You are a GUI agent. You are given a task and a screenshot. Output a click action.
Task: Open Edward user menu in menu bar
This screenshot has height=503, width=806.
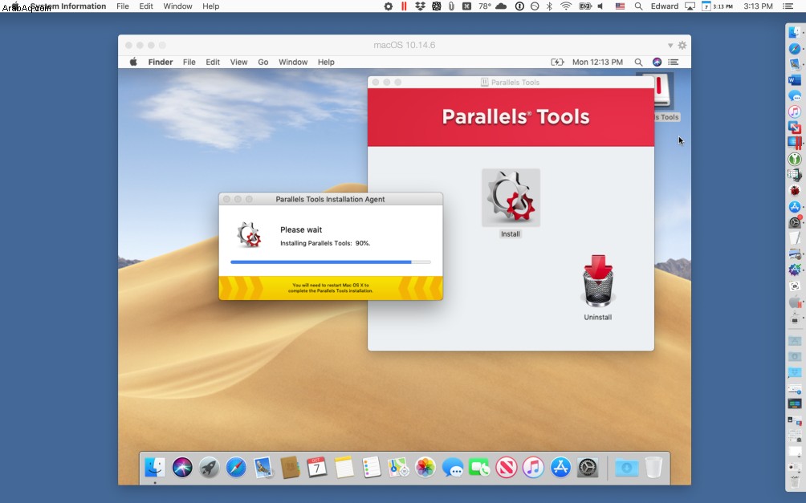click(665, 6)
